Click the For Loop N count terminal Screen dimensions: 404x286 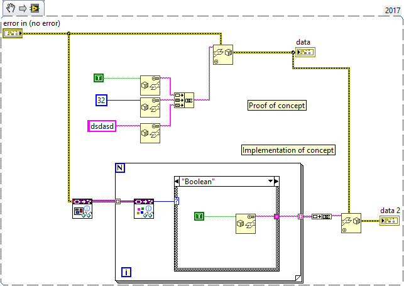pyautogui.click(x=120, y=168)
